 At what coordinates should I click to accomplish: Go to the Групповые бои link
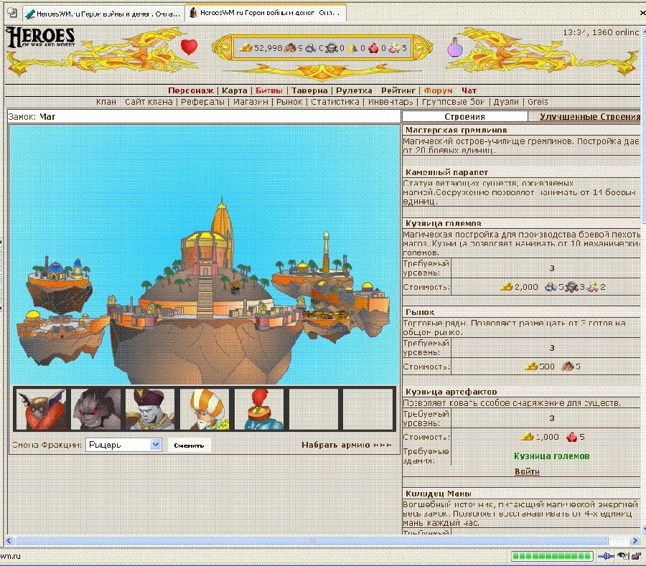(453, 102)
